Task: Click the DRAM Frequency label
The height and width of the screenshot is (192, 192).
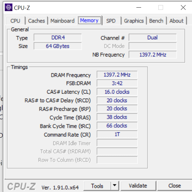Action: tap(71, 75)
